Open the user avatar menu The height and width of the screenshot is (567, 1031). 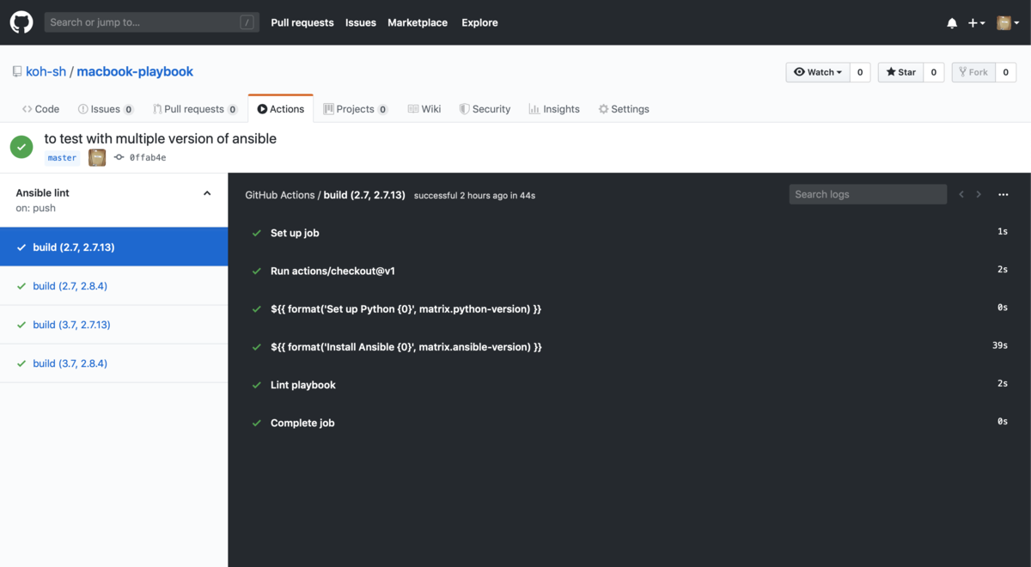click(1007, 23)
